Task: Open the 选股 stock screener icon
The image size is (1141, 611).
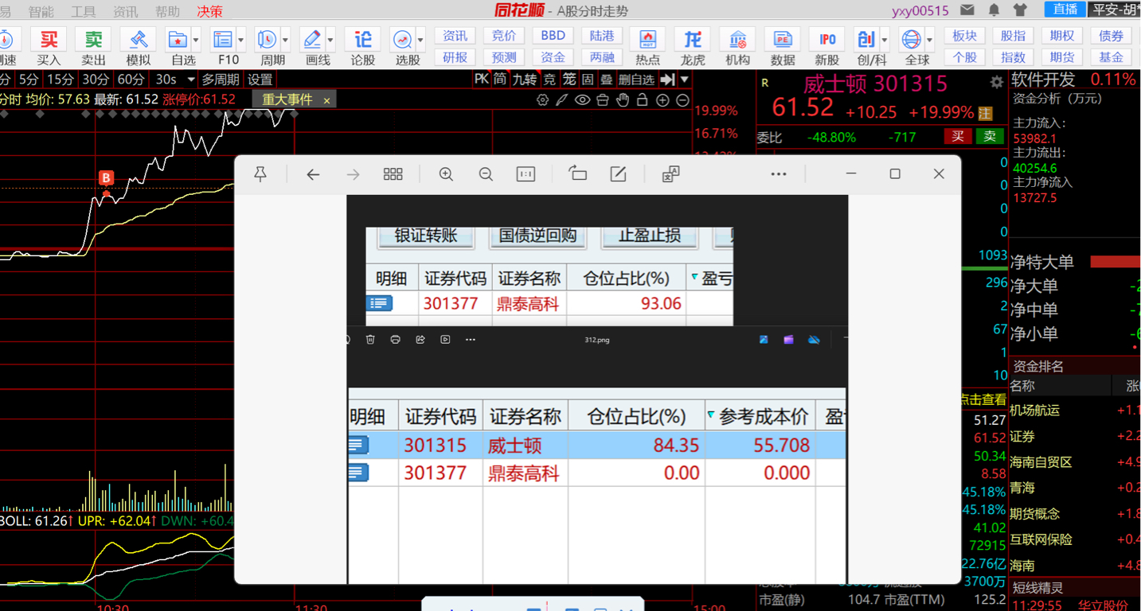Action: 402,40
